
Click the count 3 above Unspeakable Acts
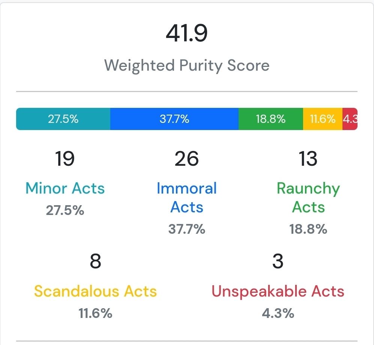[x=278, y=261]
